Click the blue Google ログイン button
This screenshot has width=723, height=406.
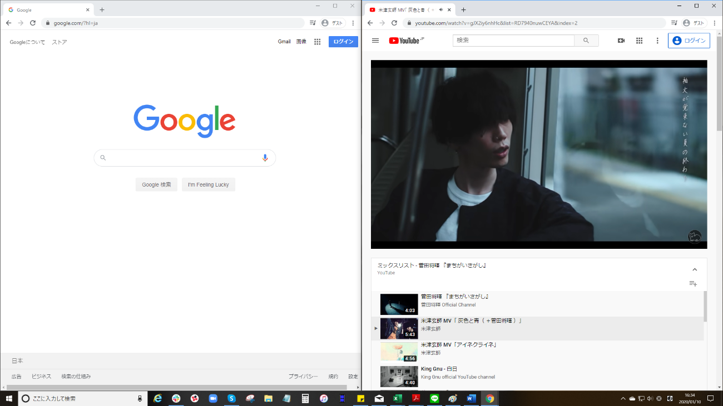[x=343, y=42]
